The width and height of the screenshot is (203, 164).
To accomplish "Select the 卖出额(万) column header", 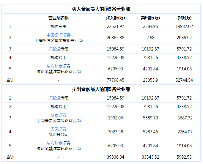I will pyautogui.click(x=150, y=18).
